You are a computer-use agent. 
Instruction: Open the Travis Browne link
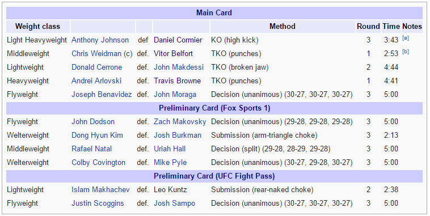(177, 81)
